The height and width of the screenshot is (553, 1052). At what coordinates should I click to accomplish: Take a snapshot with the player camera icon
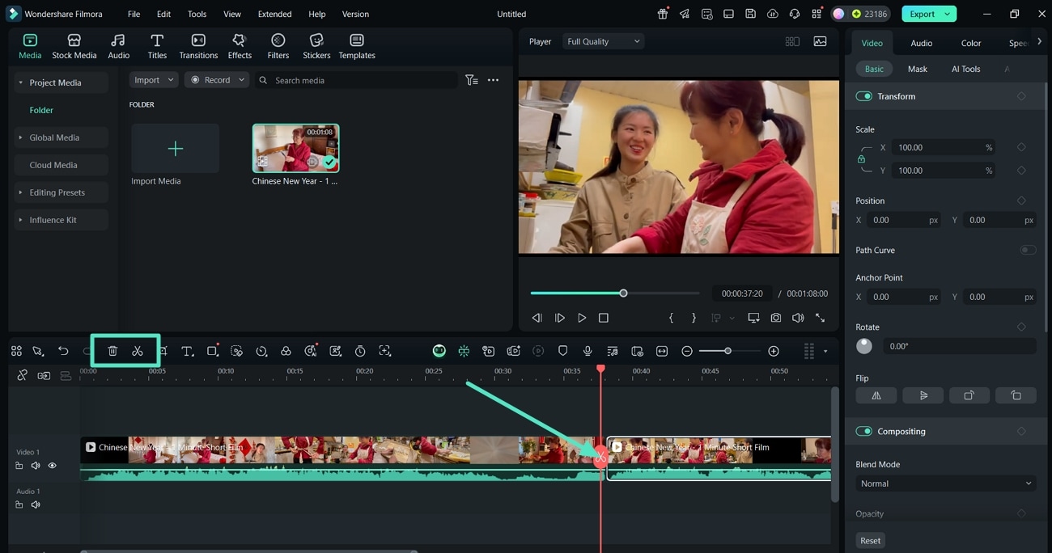click(776, 318)
